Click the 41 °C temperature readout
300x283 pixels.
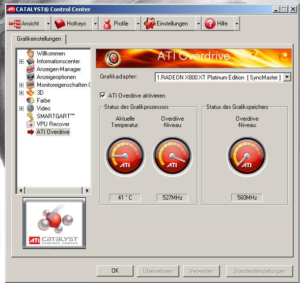coord(125,197)
